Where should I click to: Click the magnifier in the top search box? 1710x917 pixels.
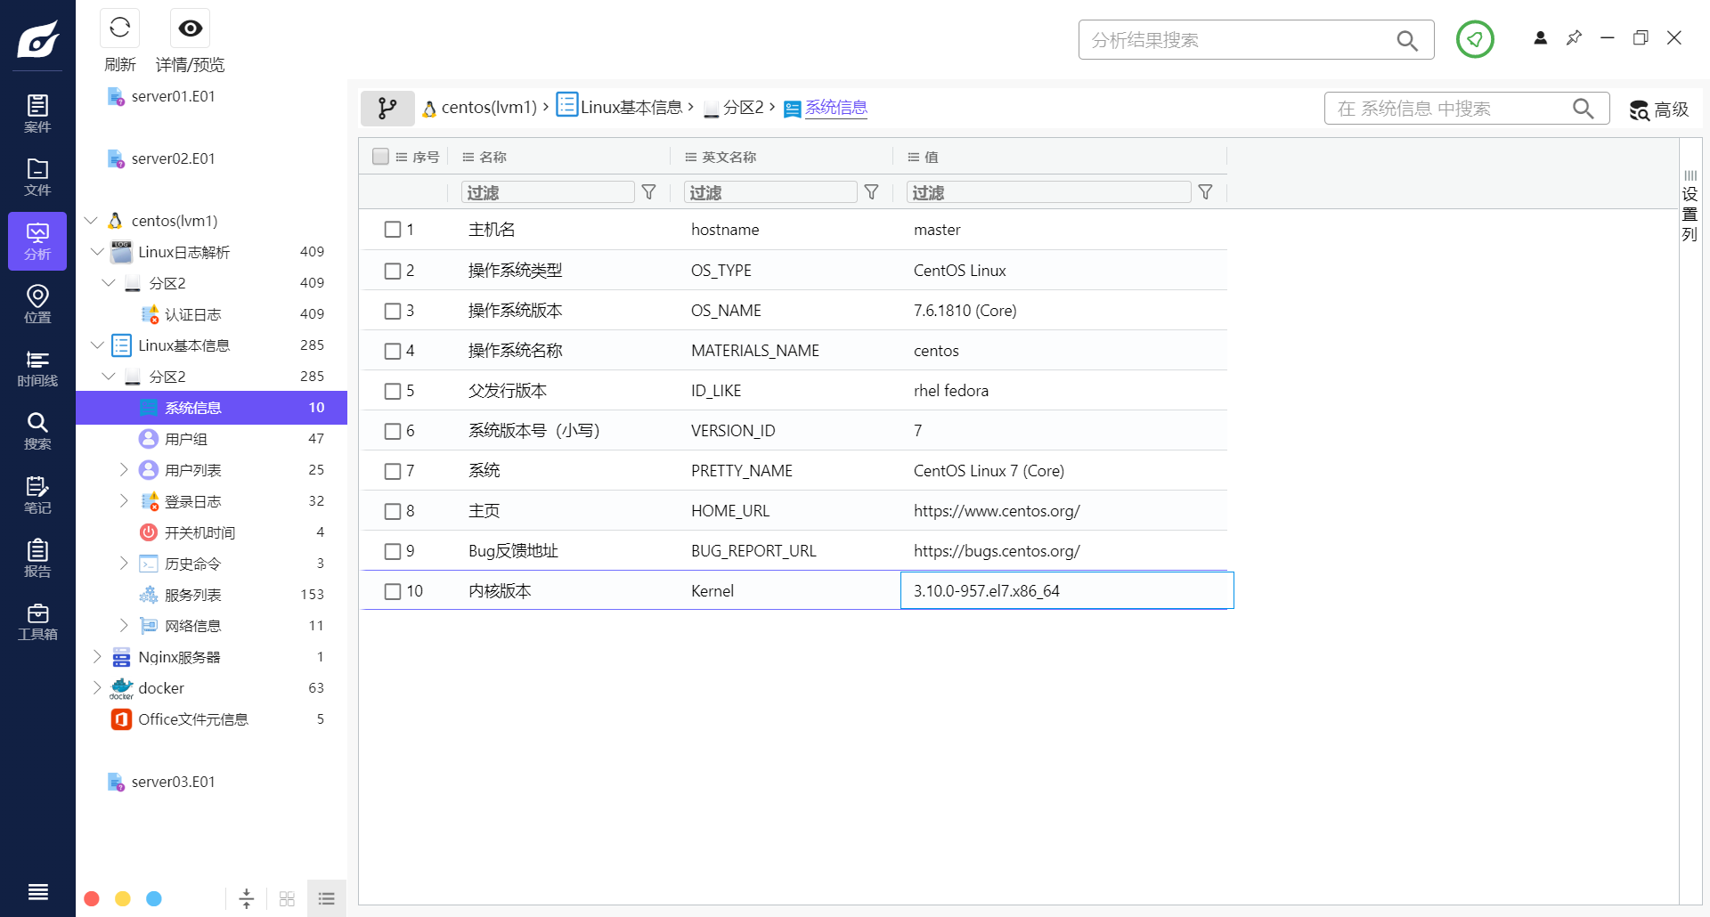pos(1407,40)
